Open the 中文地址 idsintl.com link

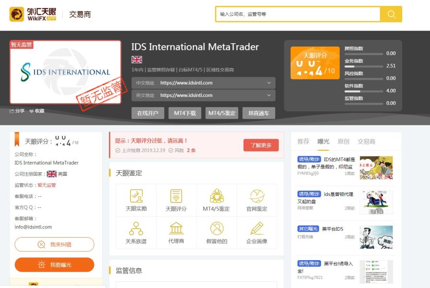click(x=186, y=83)
